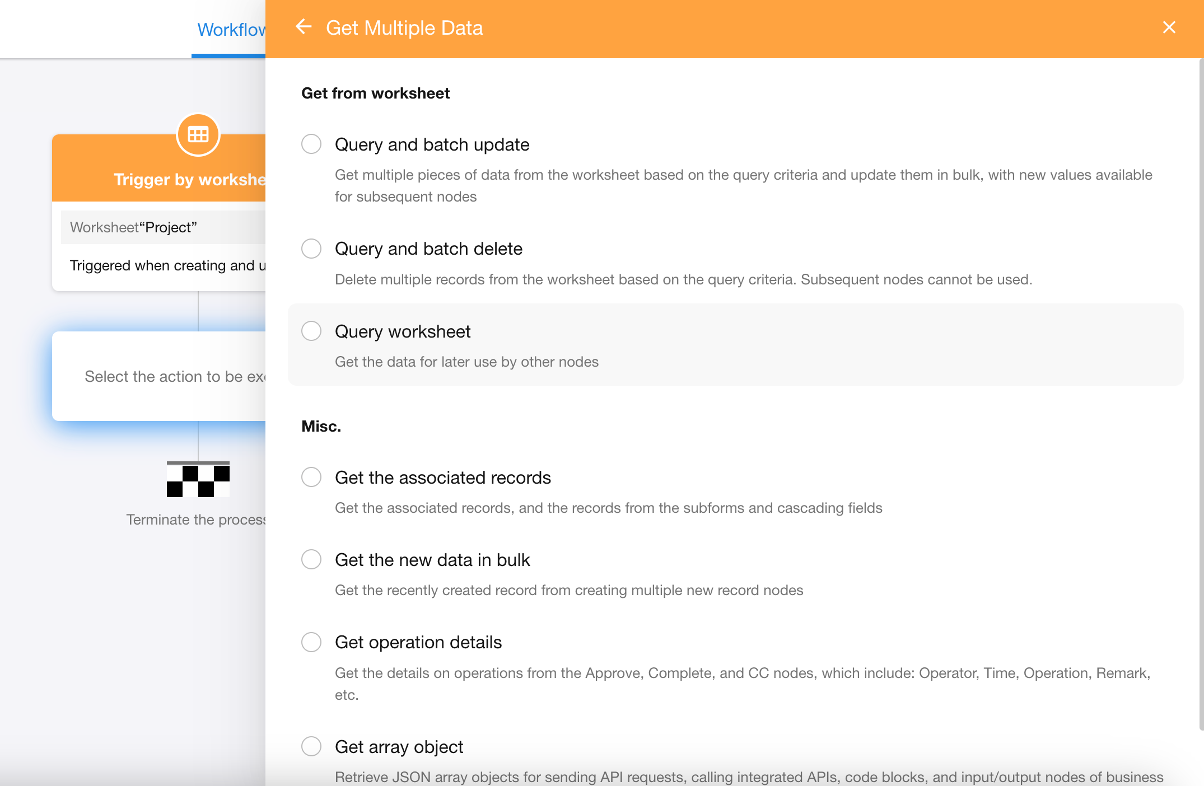This screenshot has width=1204, height=786.
Task: Close the Get Multiple Data panel
Action: (1169, 27)
